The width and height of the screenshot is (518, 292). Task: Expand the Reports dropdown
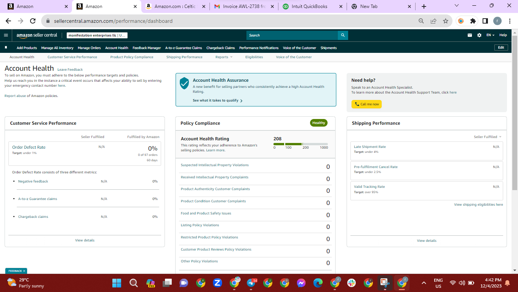click(224, 57)
